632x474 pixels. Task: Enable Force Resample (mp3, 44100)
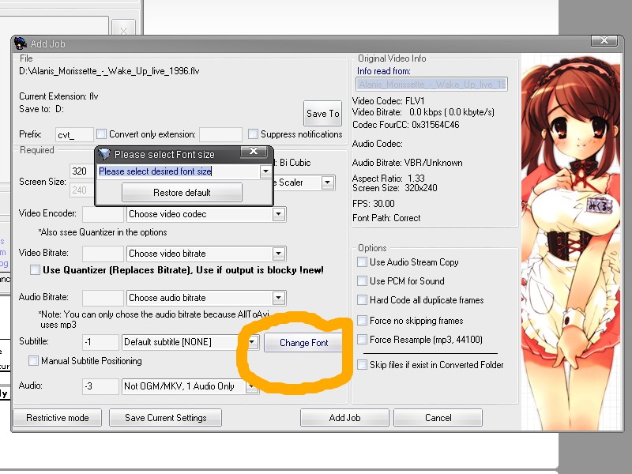pyautogui.click(x=362, y=340)
